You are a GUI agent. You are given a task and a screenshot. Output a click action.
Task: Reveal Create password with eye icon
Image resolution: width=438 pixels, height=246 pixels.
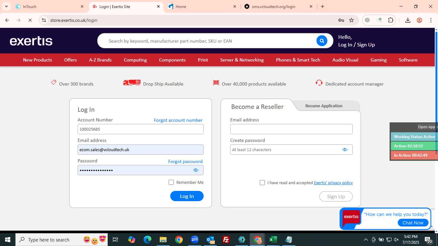(345, 150)
